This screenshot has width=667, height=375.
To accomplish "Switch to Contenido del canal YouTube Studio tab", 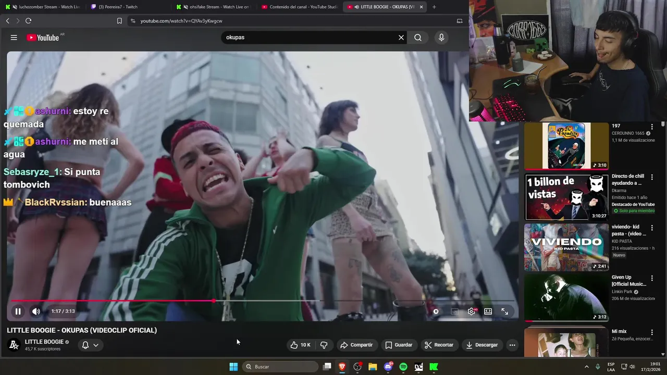I will [300, 7].
